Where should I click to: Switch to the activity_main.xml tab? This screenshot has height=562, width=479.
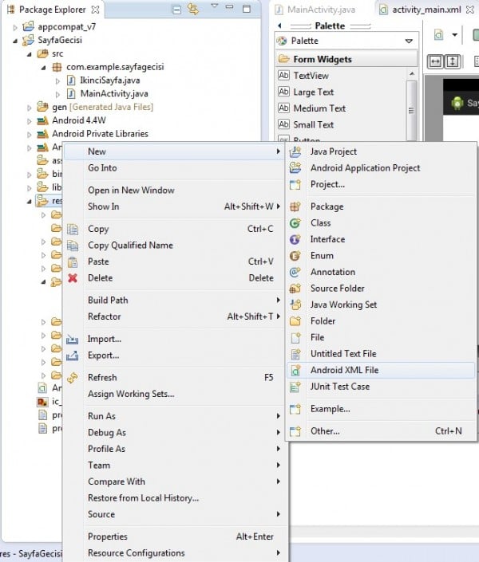pyautogui.click(x=426, y=10)
